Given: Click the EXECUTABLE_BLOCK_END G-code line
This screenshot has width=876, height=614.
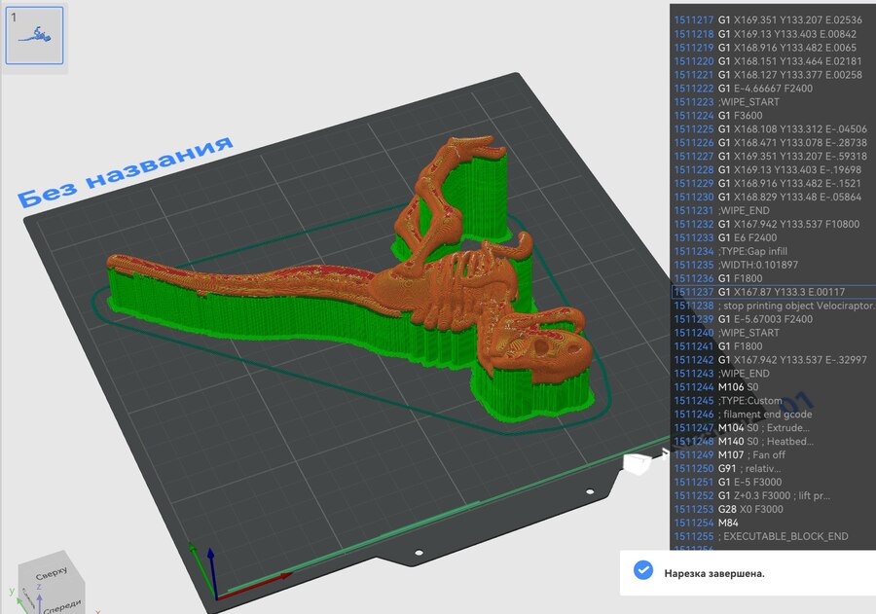Looking at the screenshot, I should [x=769, y=536].
